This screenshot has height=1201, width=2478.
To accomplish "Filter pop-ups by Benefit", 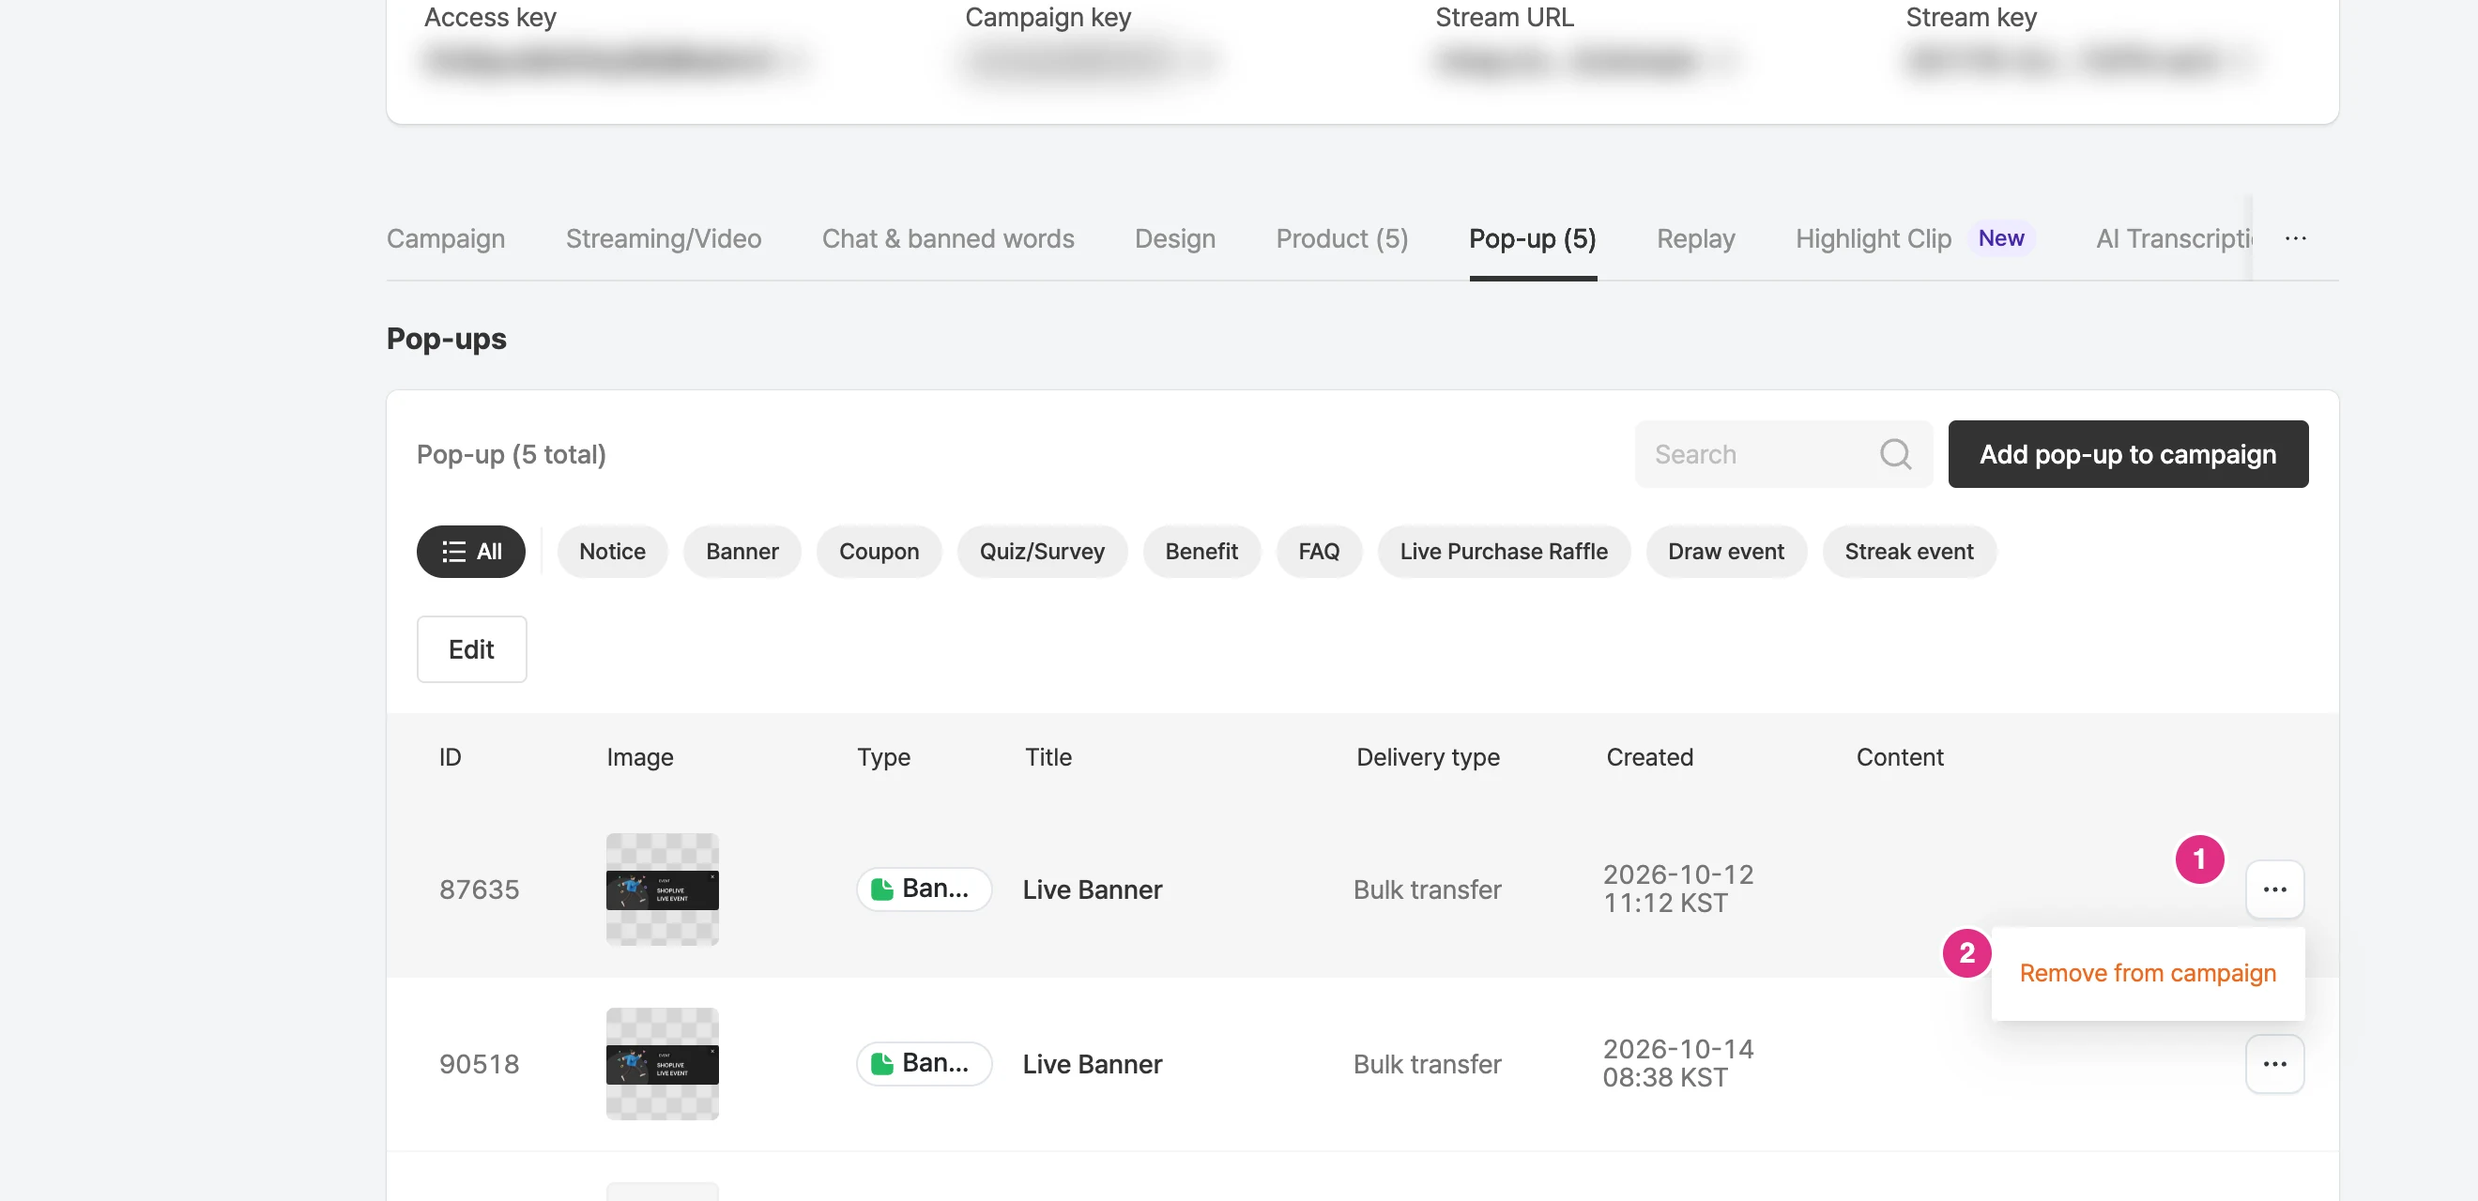I will (1201, 551).
